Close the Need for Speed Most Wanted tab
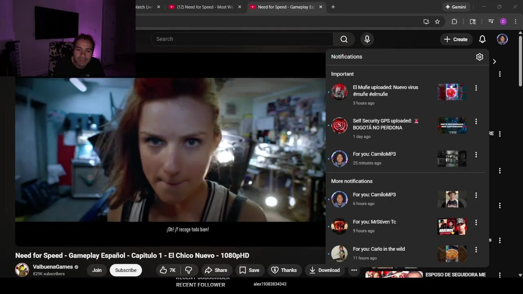This screenshot has height=294, width=523. point(239,7)
